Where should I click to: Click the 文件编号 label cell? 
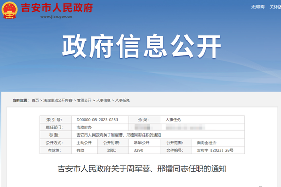pyautogui.click(x=176, y=150)
